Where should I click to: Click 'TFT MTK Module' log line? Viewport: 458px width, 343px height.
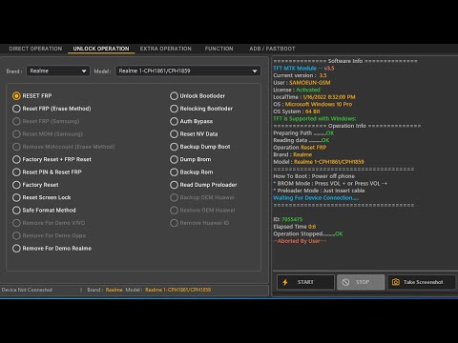pyautogui.click(x=303, y=68)
